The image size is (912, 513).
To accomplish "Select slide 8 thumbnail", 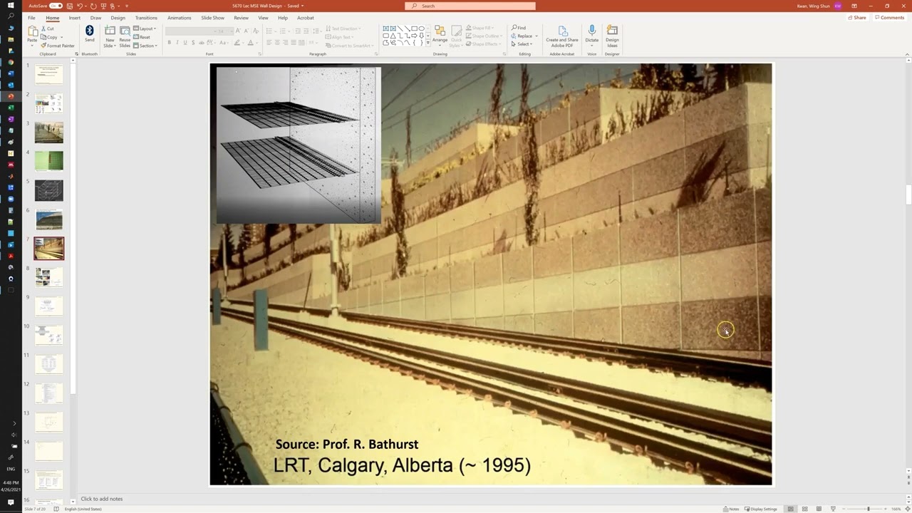I will (49, 277).
